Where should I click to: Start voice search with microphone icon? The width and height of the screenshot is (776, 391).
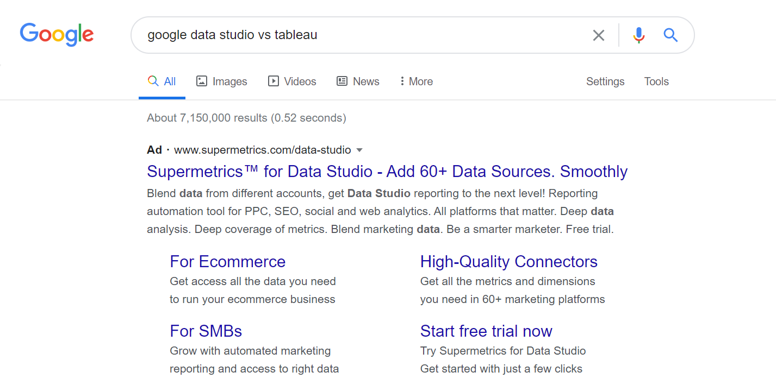point(639,35)
